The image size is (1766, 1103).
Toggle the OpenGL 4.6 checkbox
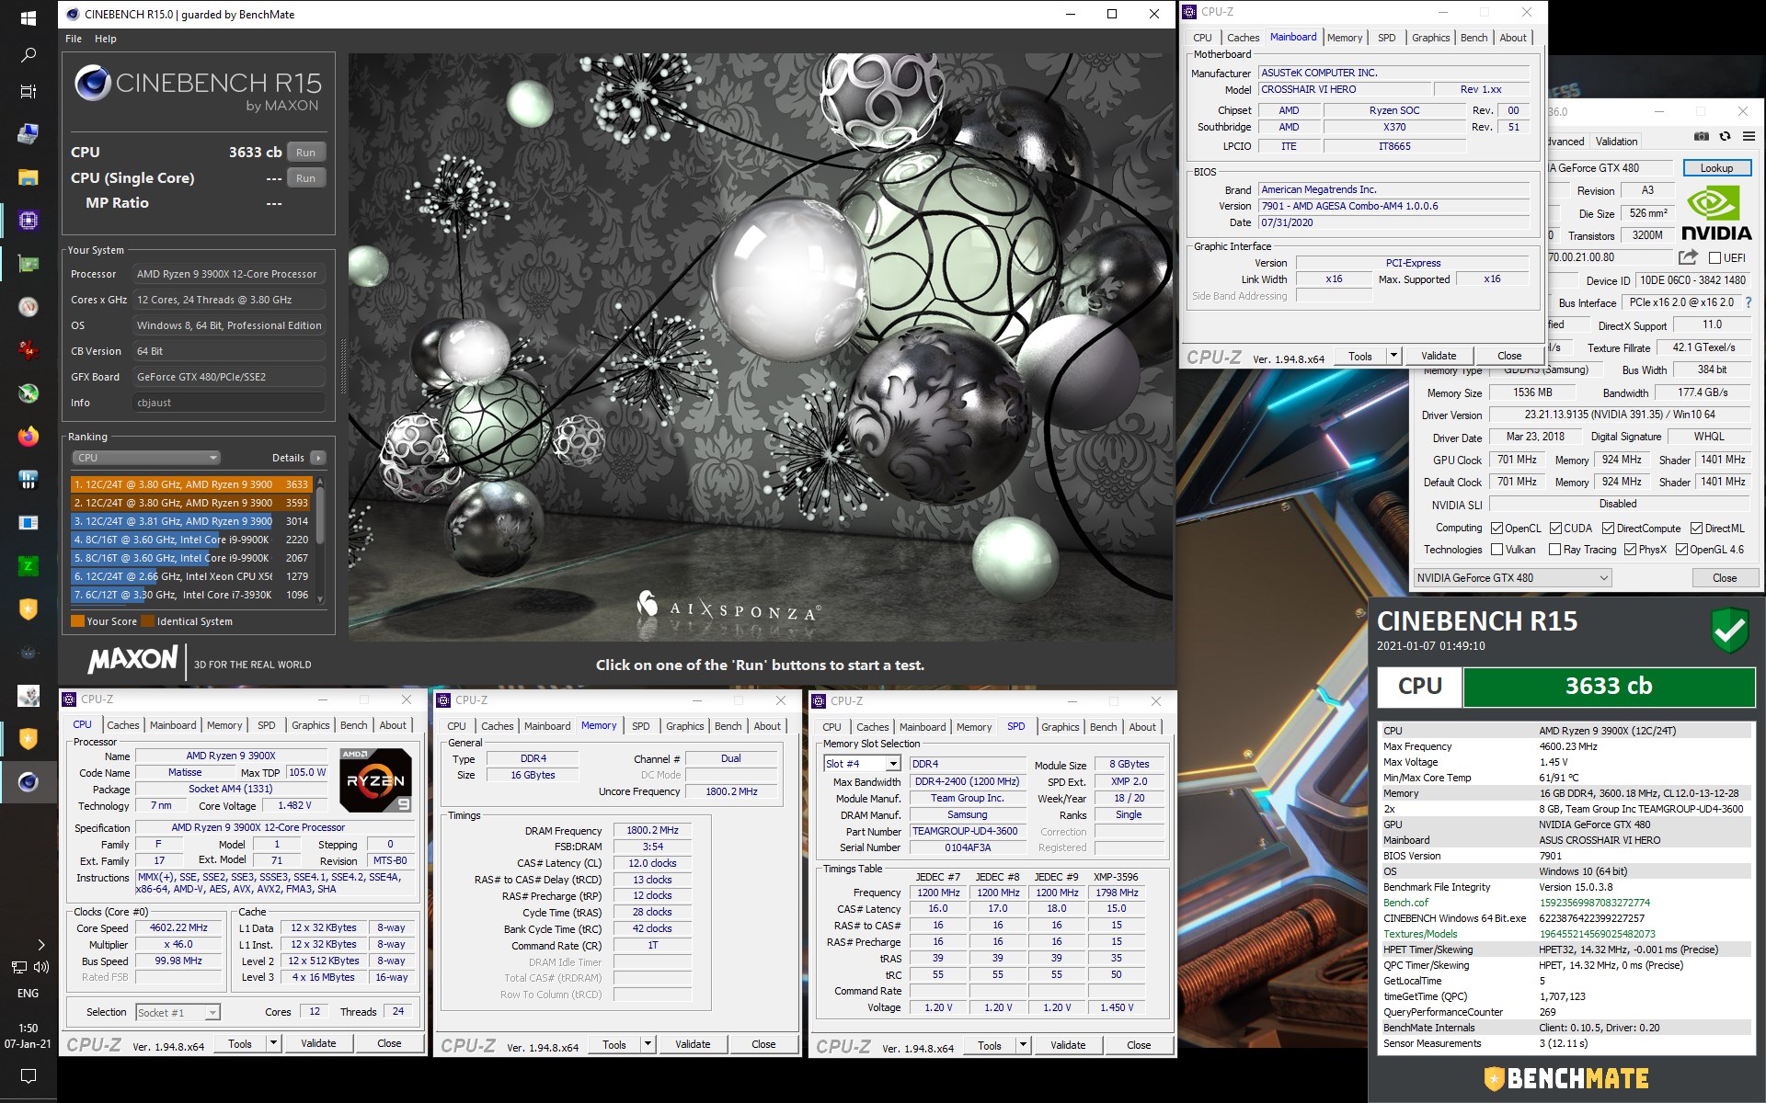click(1681, 550)
